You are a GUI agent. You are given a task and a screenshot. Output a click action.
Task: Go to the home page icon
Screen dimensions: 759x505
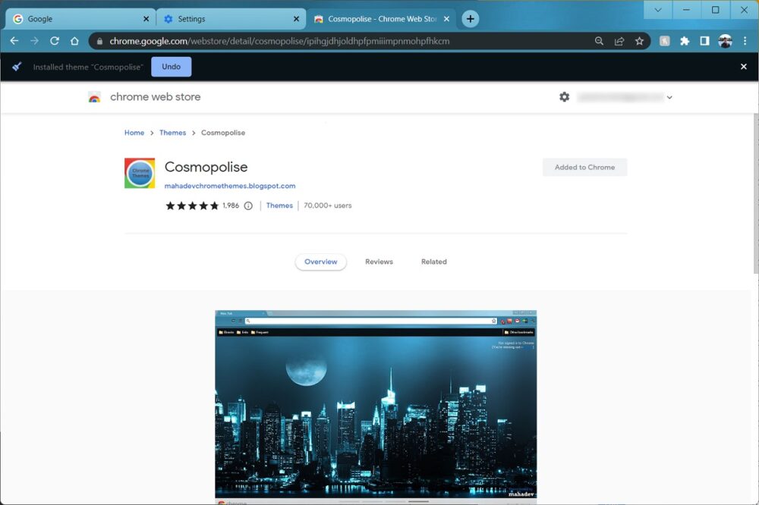[x=74, y=41]
